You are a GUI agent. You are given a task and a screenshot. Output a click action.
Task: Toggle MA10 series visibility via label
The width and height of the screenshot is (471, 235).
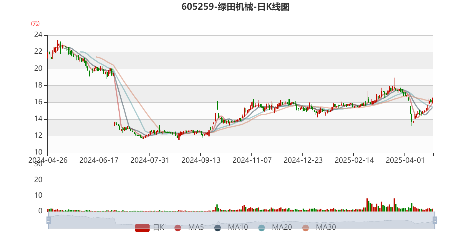pyautogui.click(x=238, y=227)
